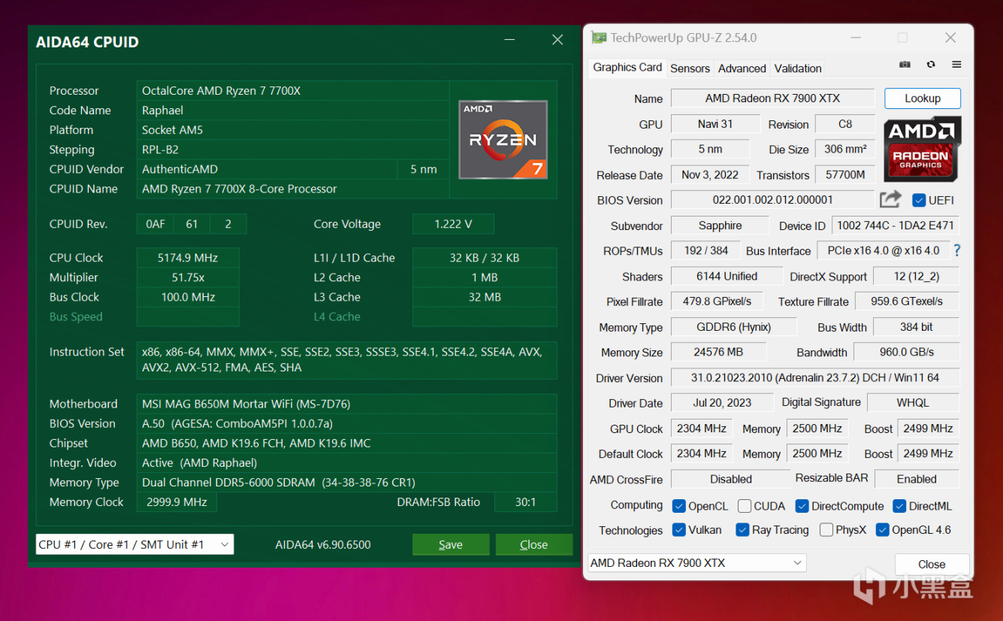The height and width of the screenshot is (621, 1003).
Task: Click the Release Date Nov 3, 2022 value
Action: coord(710,174)
